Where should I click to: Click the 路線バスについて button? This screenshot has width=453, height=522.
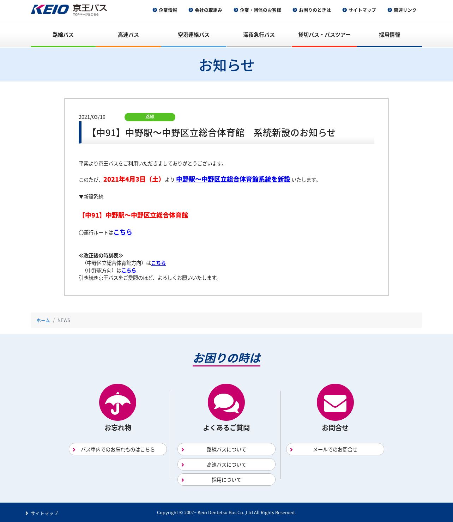tap(226, 449)
